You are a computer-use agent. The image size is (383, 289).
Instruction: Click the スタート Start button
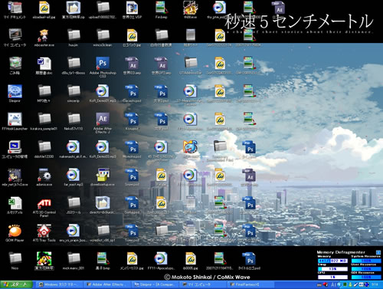pos(17,284)
